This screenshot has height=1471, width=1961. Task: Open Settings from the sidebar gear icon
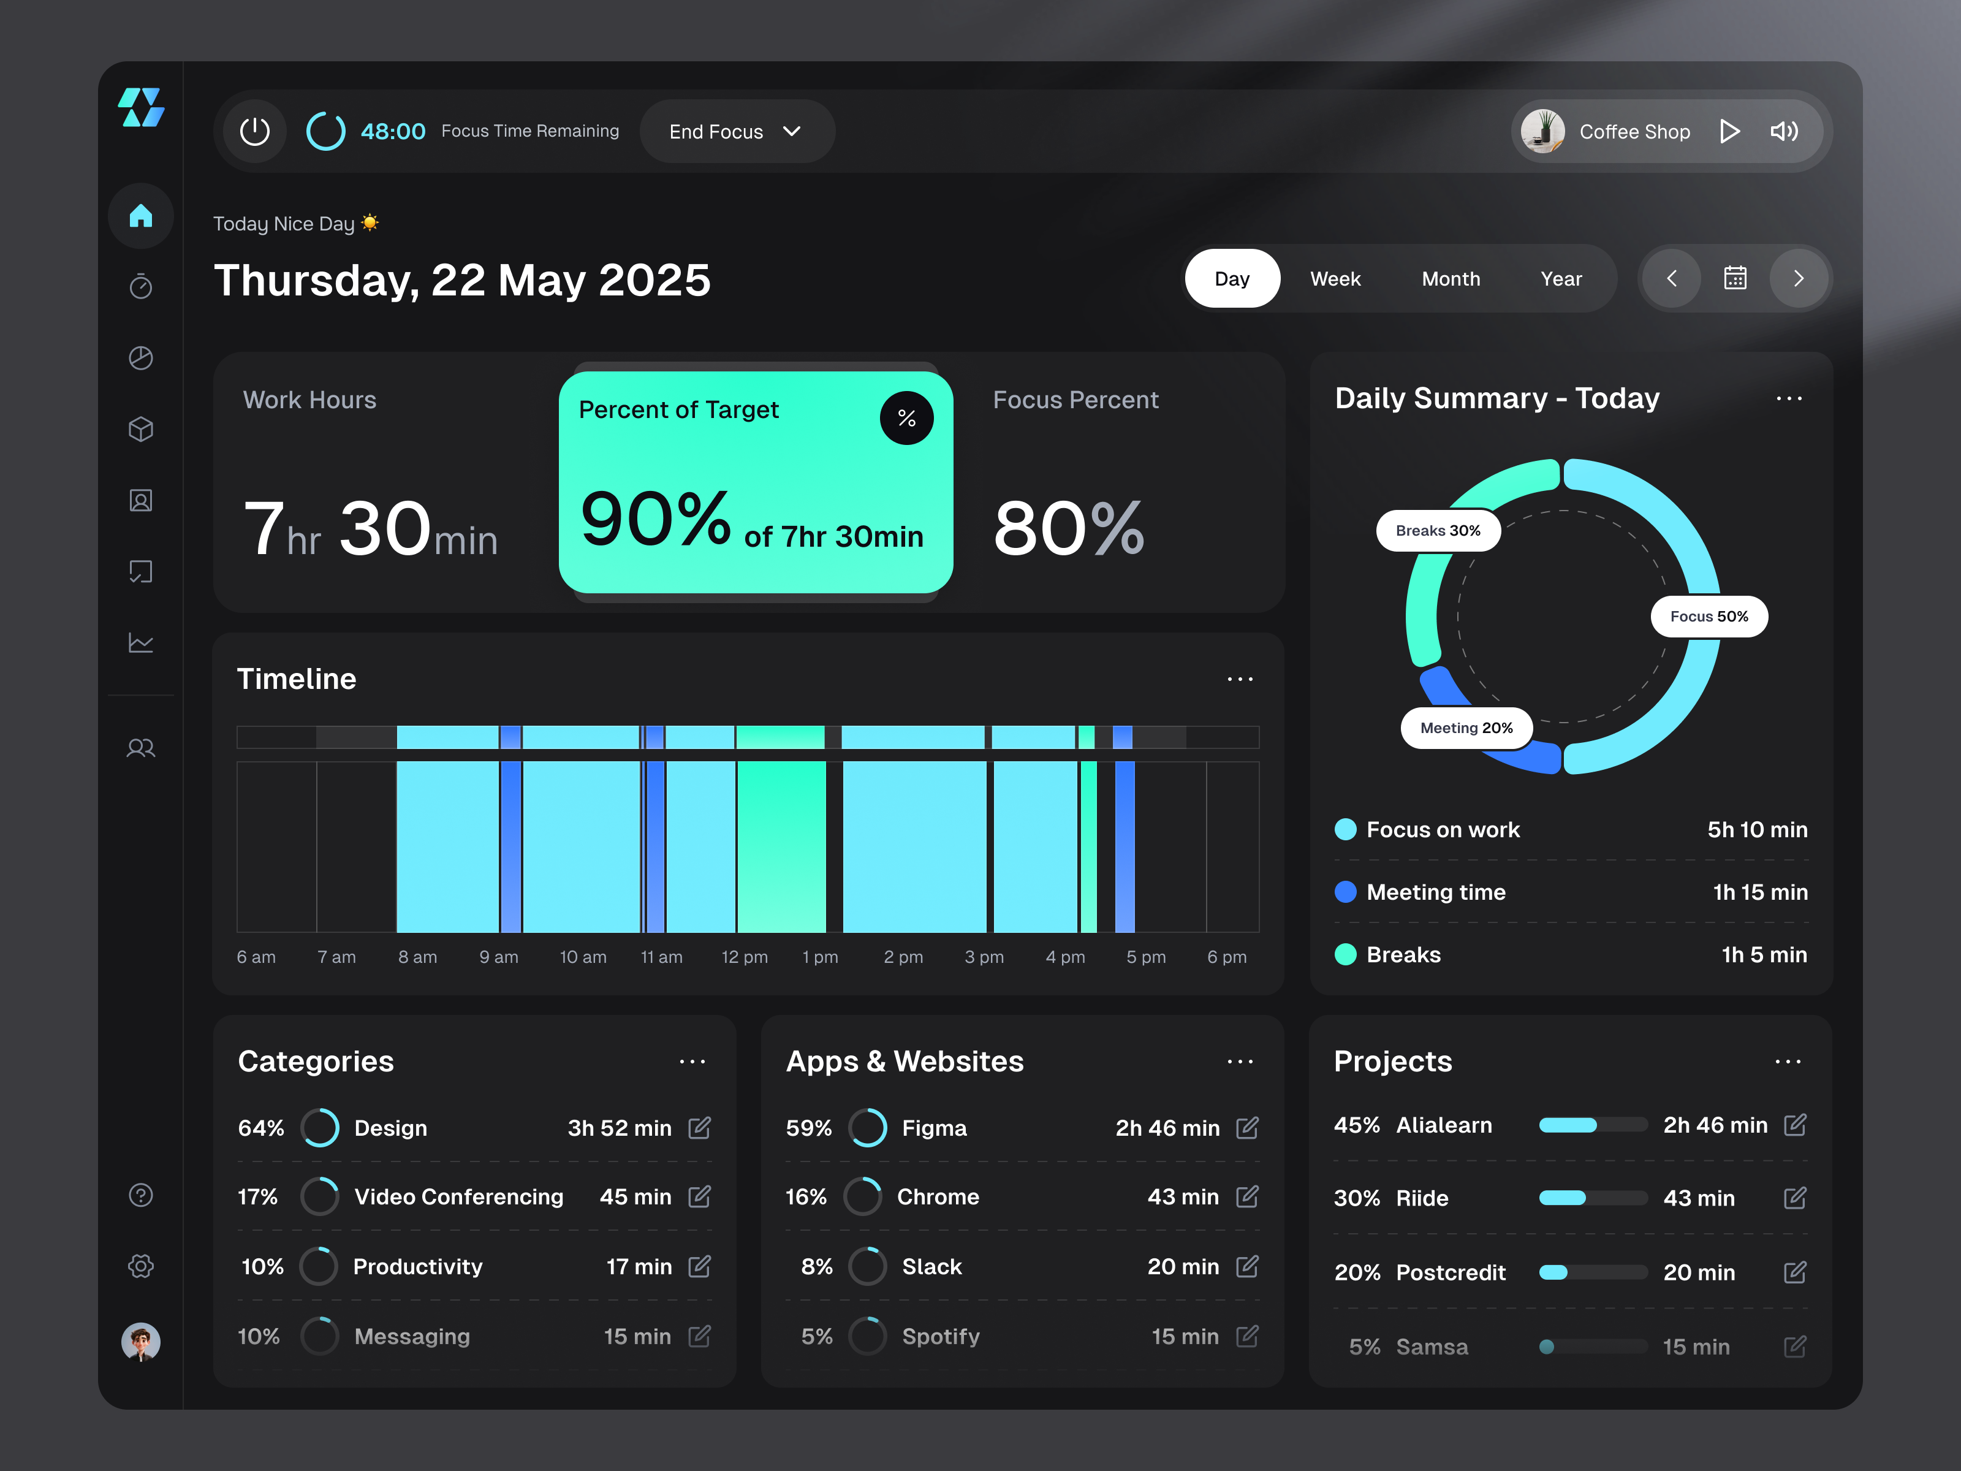point(141,1266)
